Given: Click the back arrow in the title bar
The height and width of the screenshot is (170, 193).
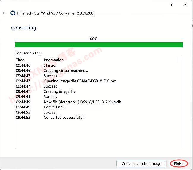Looking at the screenshot, I should [4, 13].
